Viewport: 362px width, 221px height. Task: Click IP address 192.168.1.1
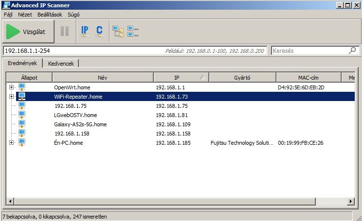click(170, 87)
